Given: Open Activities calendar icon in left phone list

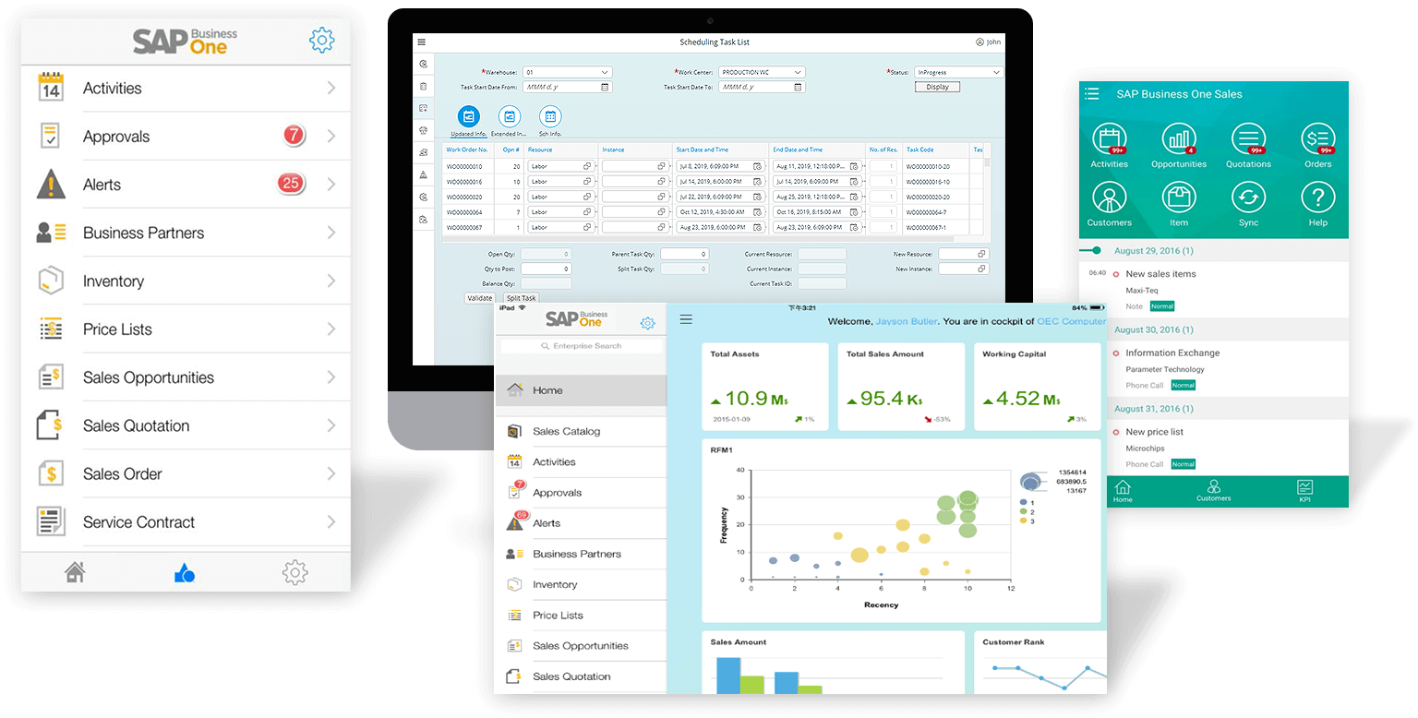Looking at the screenshot, I should pyautogui.click(x=51, y=88).
